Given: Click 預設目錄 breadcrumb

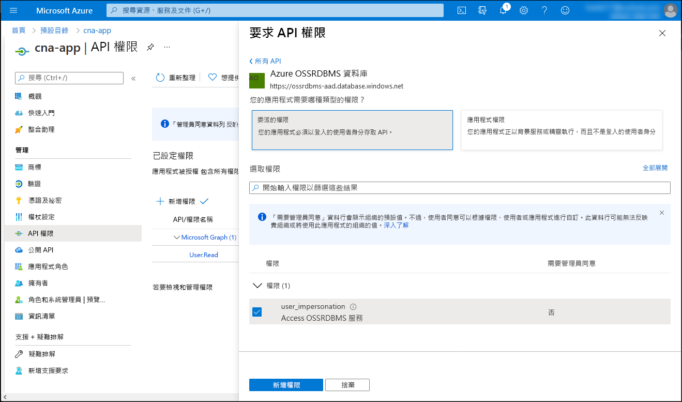Looking at the screenshot, I should tap(54, 31).
